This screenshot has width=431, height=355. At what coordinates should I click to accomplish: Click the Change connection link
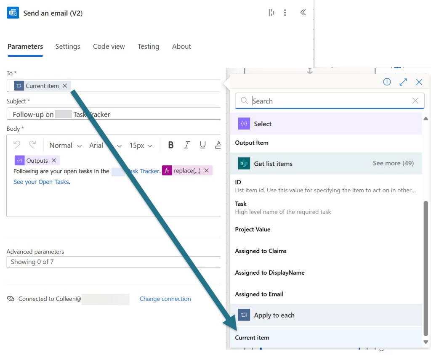(x=165, y=299)
